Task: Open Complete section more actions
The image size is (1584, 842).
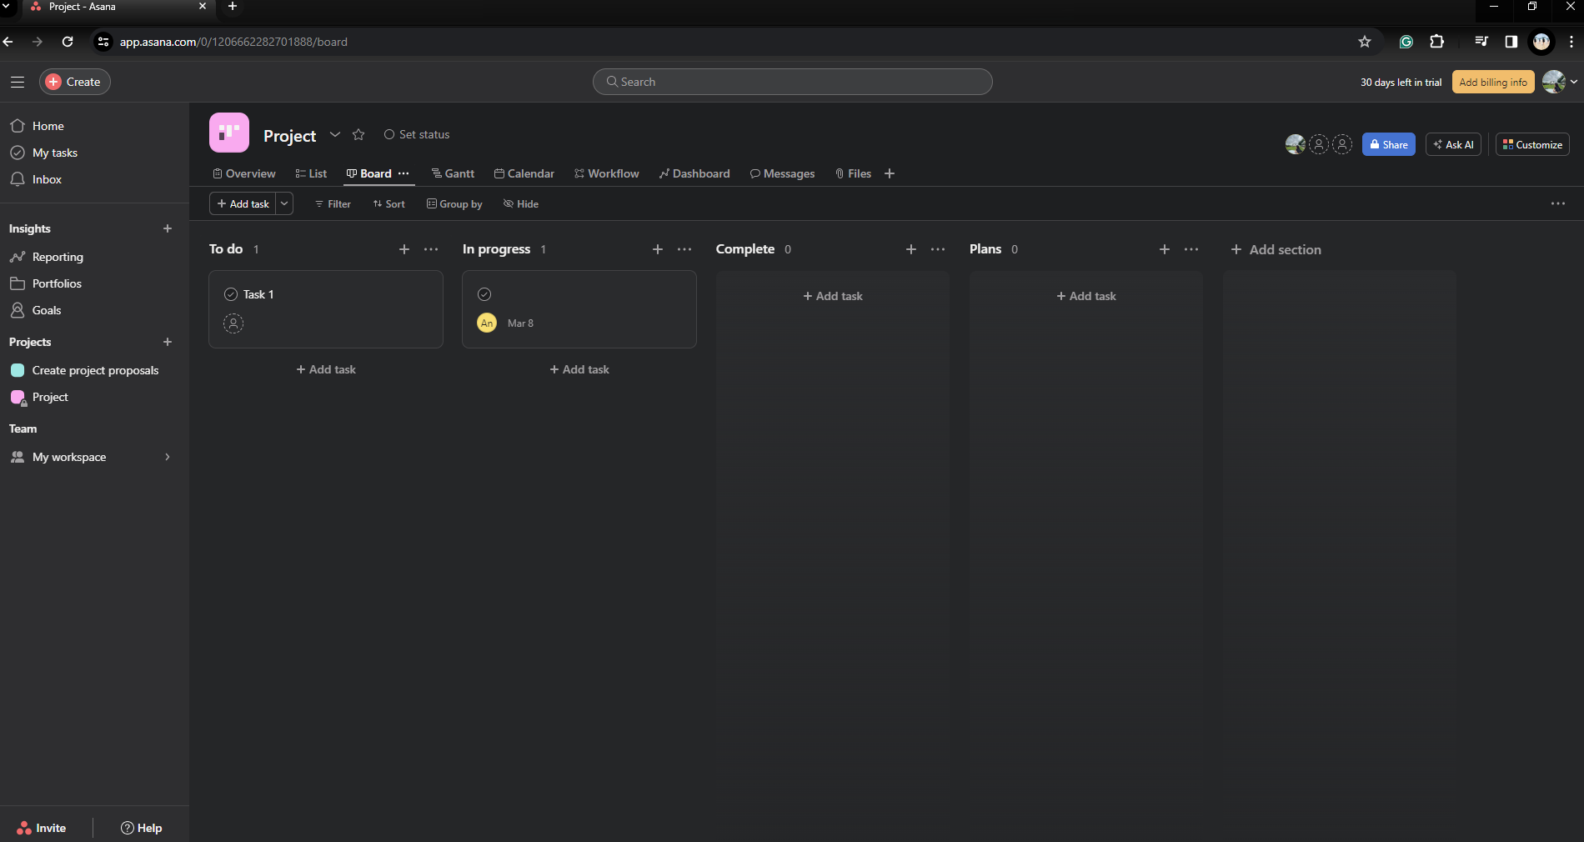Action: pos(938,249)
